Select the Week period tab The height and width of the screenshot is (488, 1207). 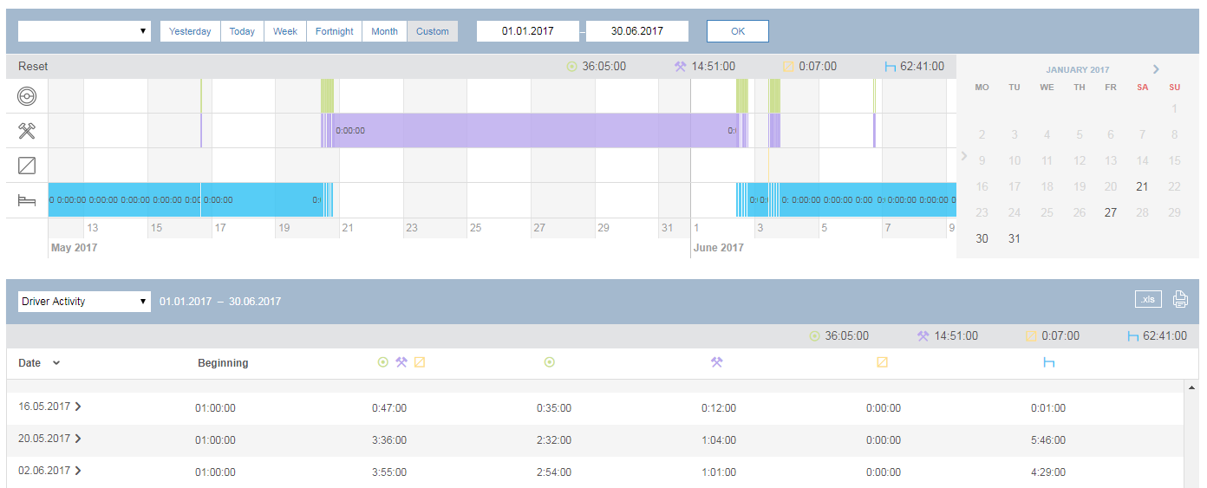click(x=285, y=31)
